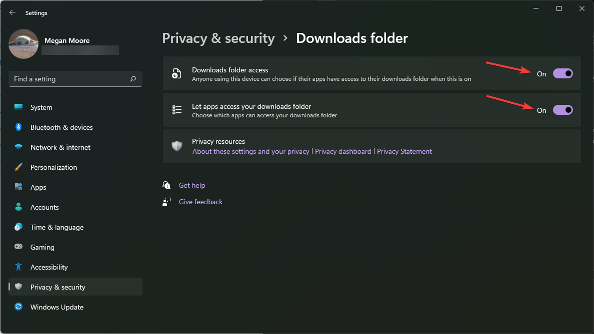Click the Gaming controller icon
The image size is (594, 334).
(x=18, y=247)
